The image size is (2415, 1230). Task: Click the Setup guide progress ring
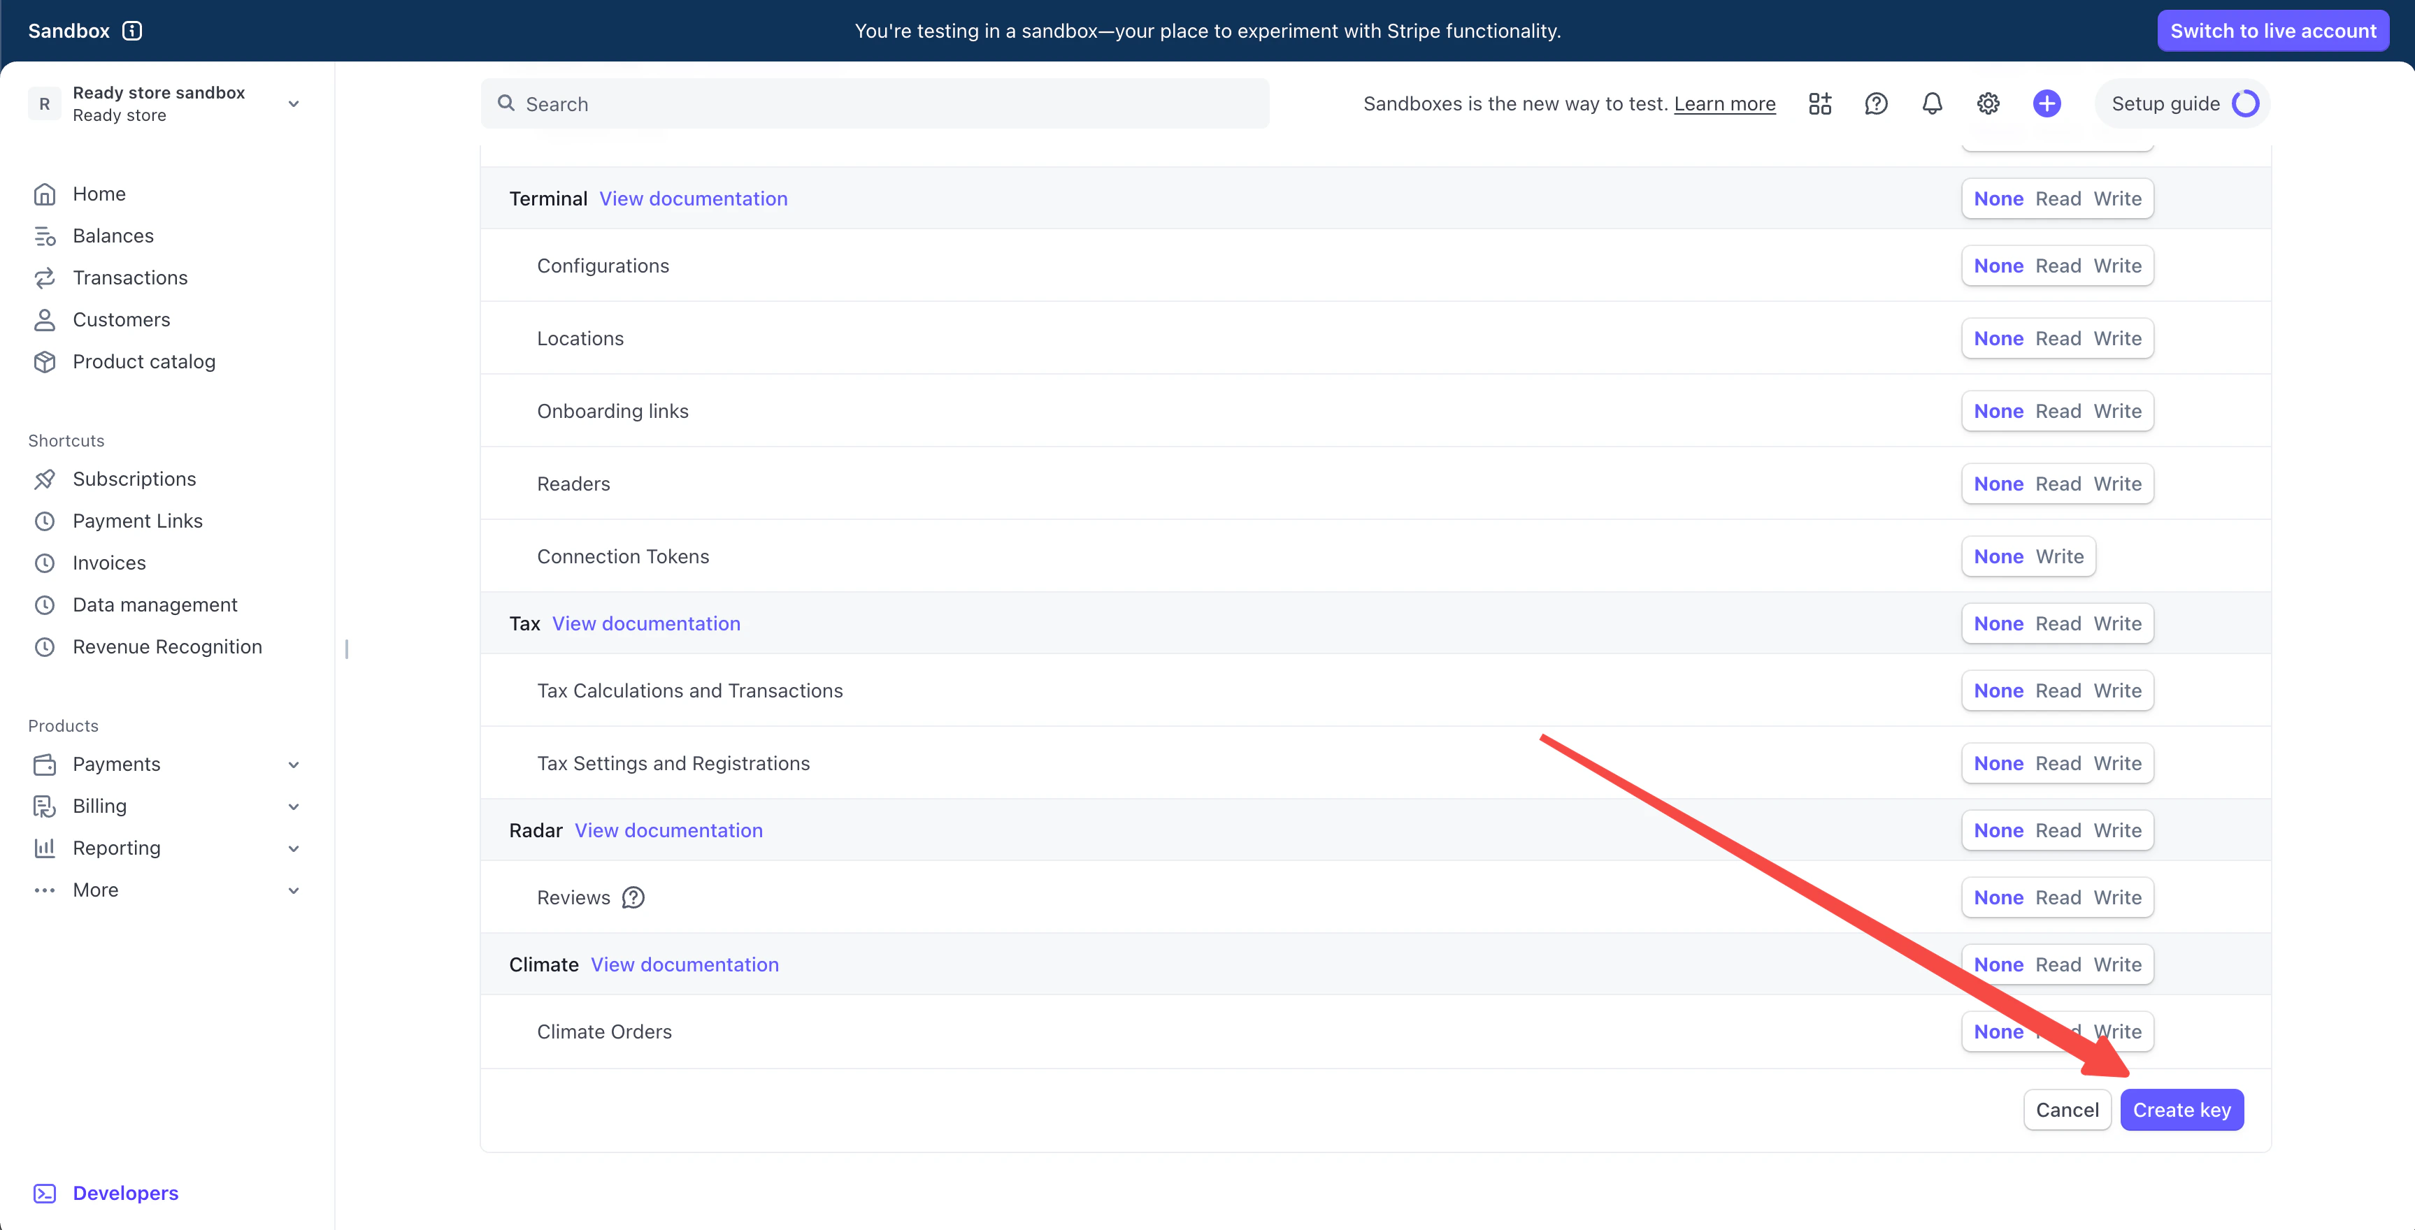[2245, 104]
